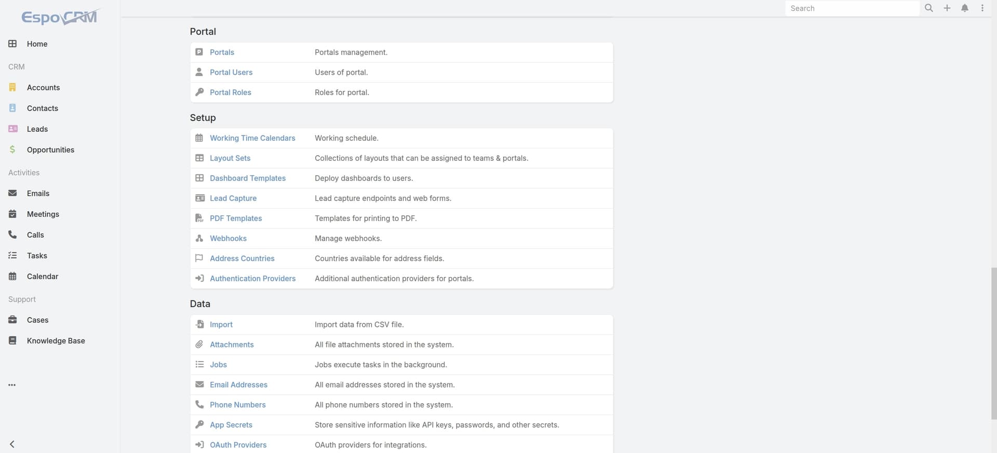Image resolution: width=997 pixels, height=453 pixels.
Task: Open the quick create plus icon
Action: click(x=947, y=8)
